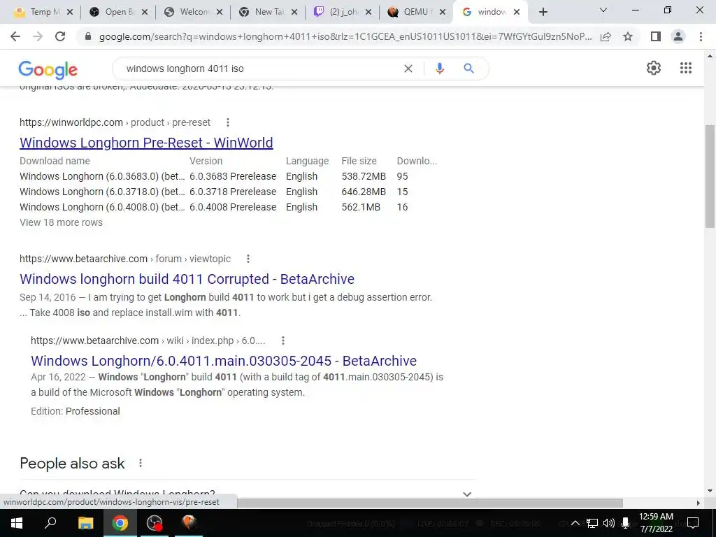Click the horizontal scrollbar at the bottom
Screen dimensions: 716x537
[429, 503]
